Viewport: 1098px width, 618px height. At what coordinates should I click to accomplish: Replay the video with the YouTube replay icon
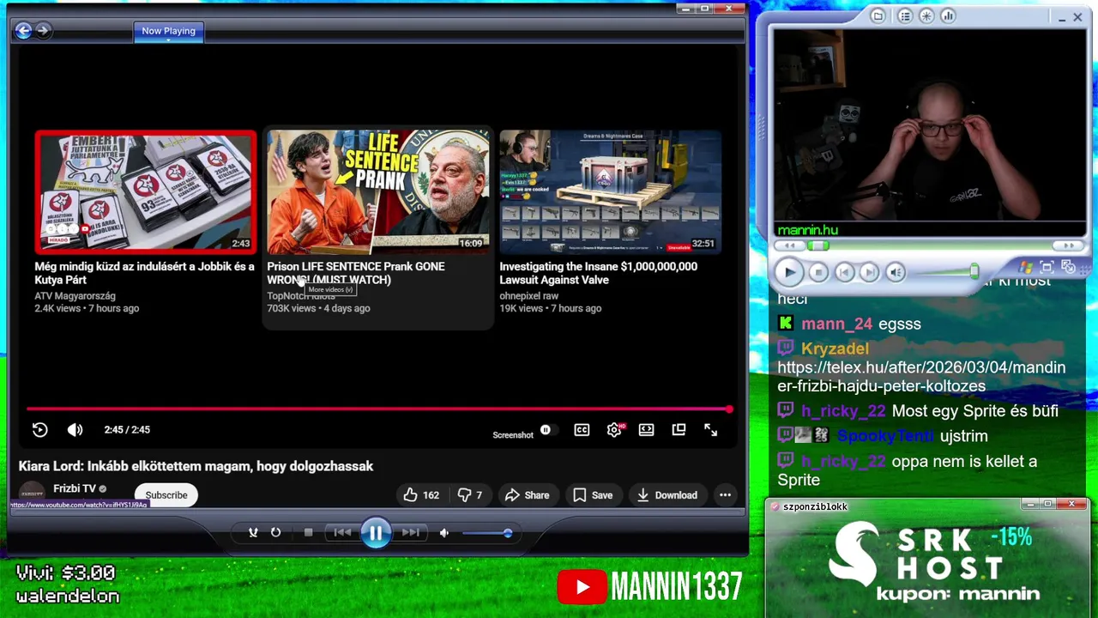[x=39, y=430]
